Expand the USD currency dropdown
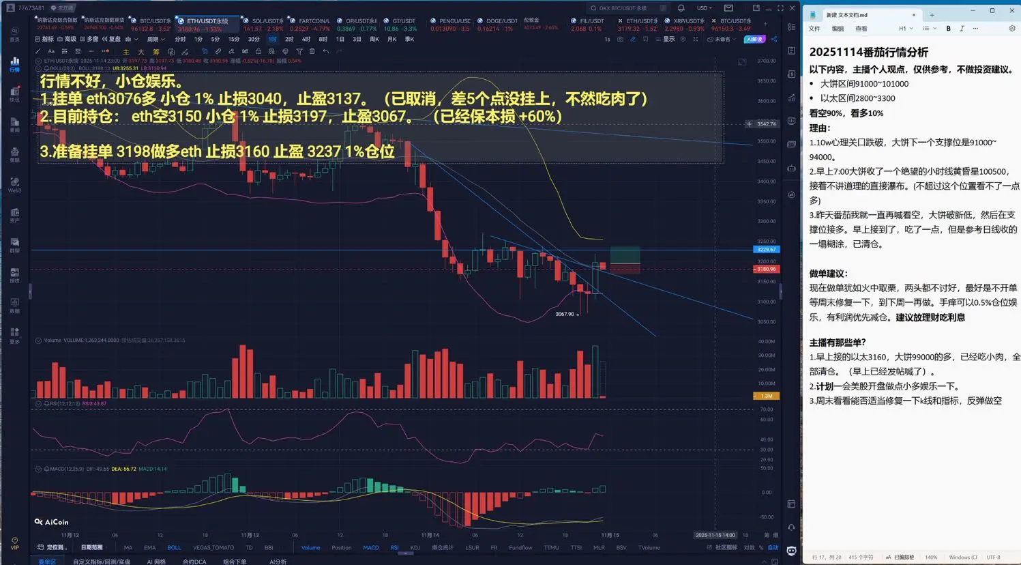 704,8
